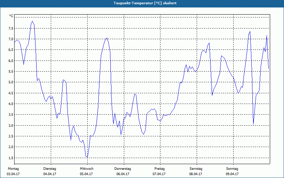Click the Dienstag day label
Image resolution: width=284 pixels, height=178 pixels.
point(50,169)
